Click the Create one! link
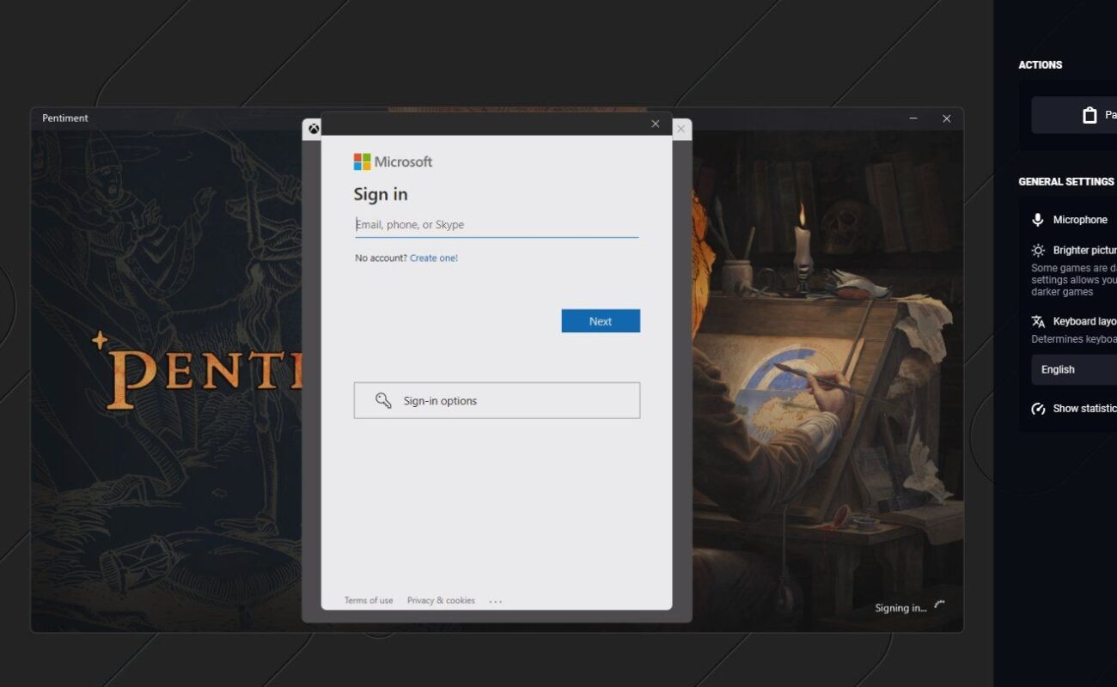The height and width of the screenshot is (687, 1117). coord(434,258)
